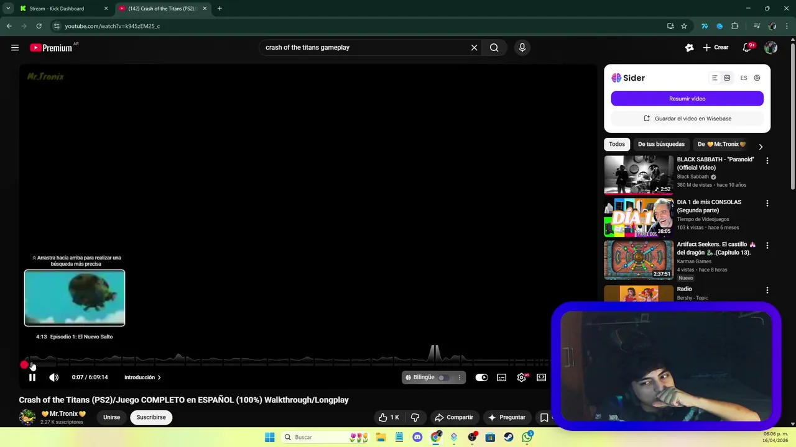This screenshot has width=796, height=447.
Task: Switch Sider to subtitles view icon
Action: 727,78
